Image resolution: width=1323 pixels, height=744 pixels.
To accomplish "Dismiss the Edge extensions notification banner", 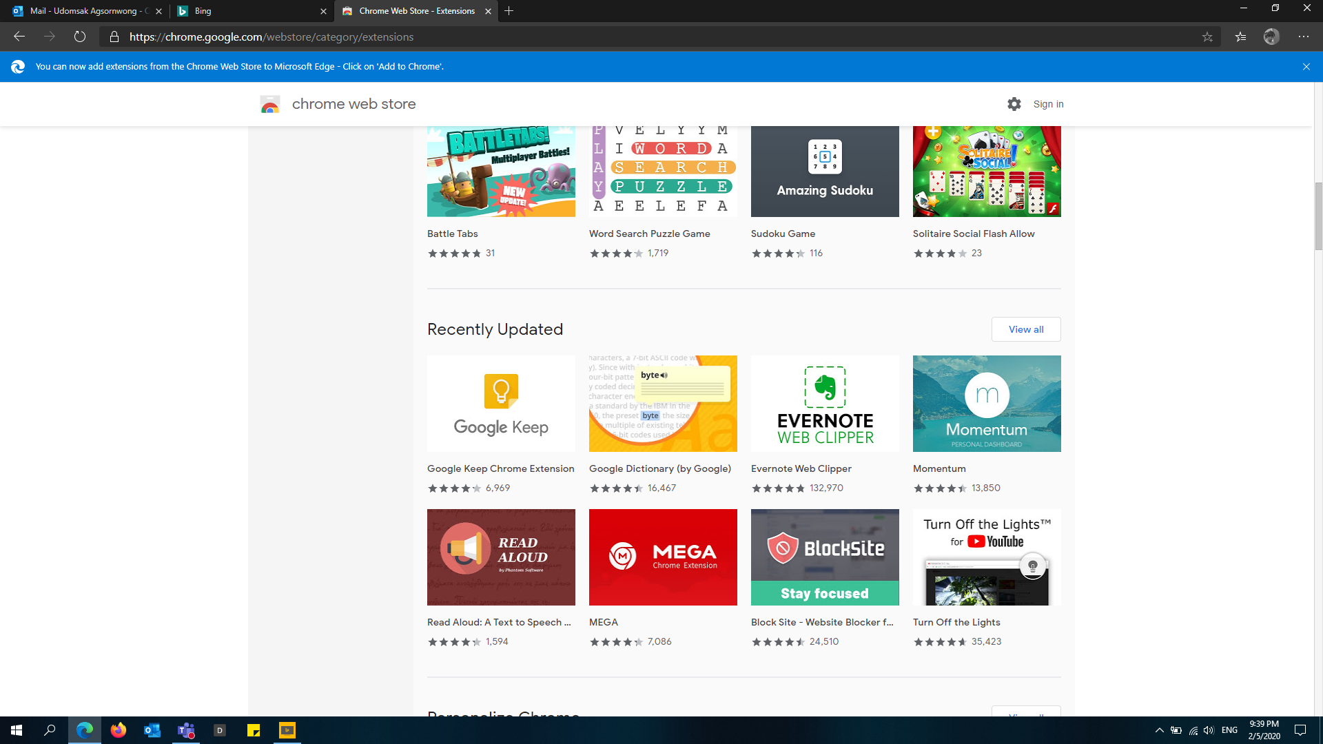I will pos(1306,66).
